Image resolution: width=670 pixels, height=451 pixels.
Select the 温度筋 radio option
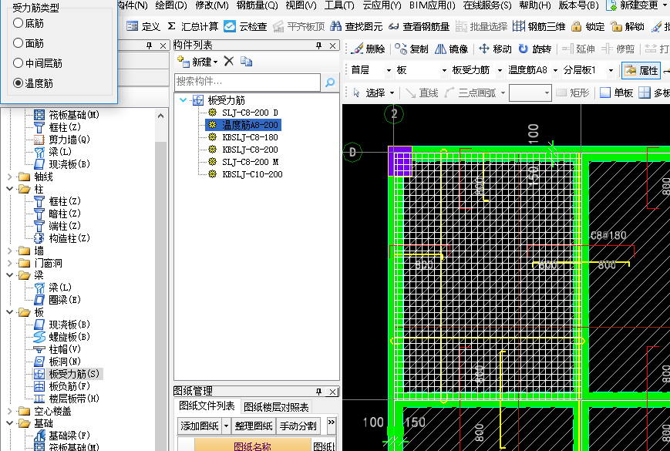click(x=18, y=82)
